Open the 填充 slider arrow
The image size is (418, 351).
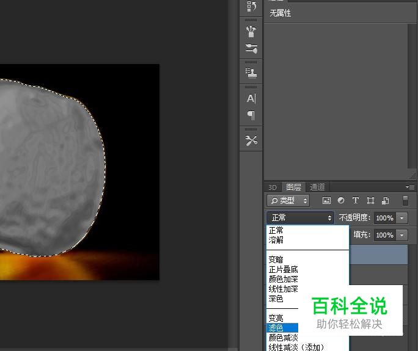tap(402, 235)
